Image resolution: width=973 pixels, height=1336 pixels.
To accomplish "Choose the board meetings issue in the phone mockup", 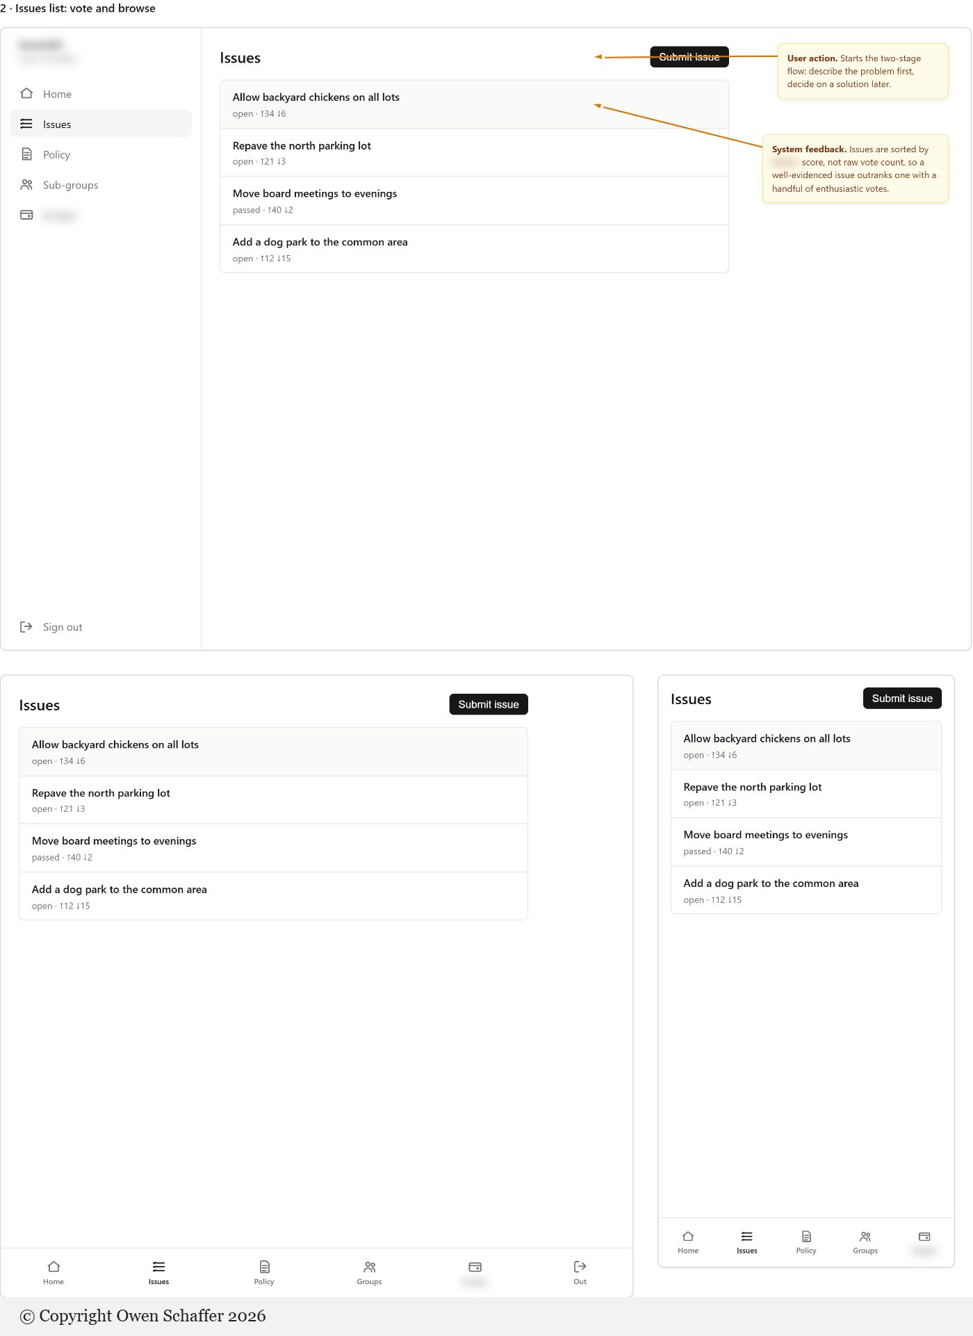I will pos(806,842).
